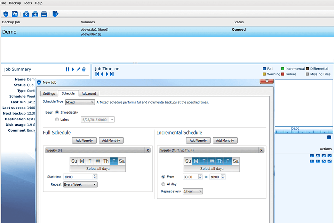
Task: Increase the Start time using the stepper
Action: (94, 175)
